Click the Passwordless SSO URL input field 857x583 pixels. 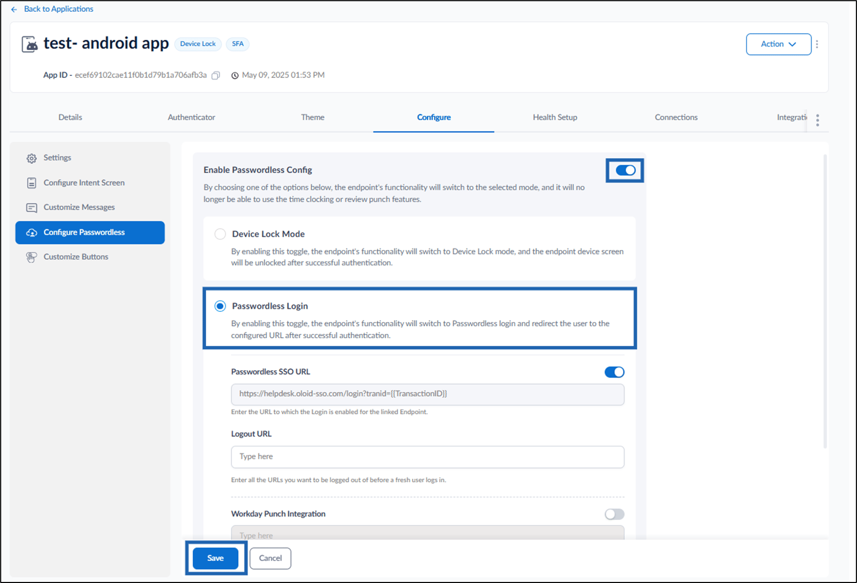pos(427,394)
